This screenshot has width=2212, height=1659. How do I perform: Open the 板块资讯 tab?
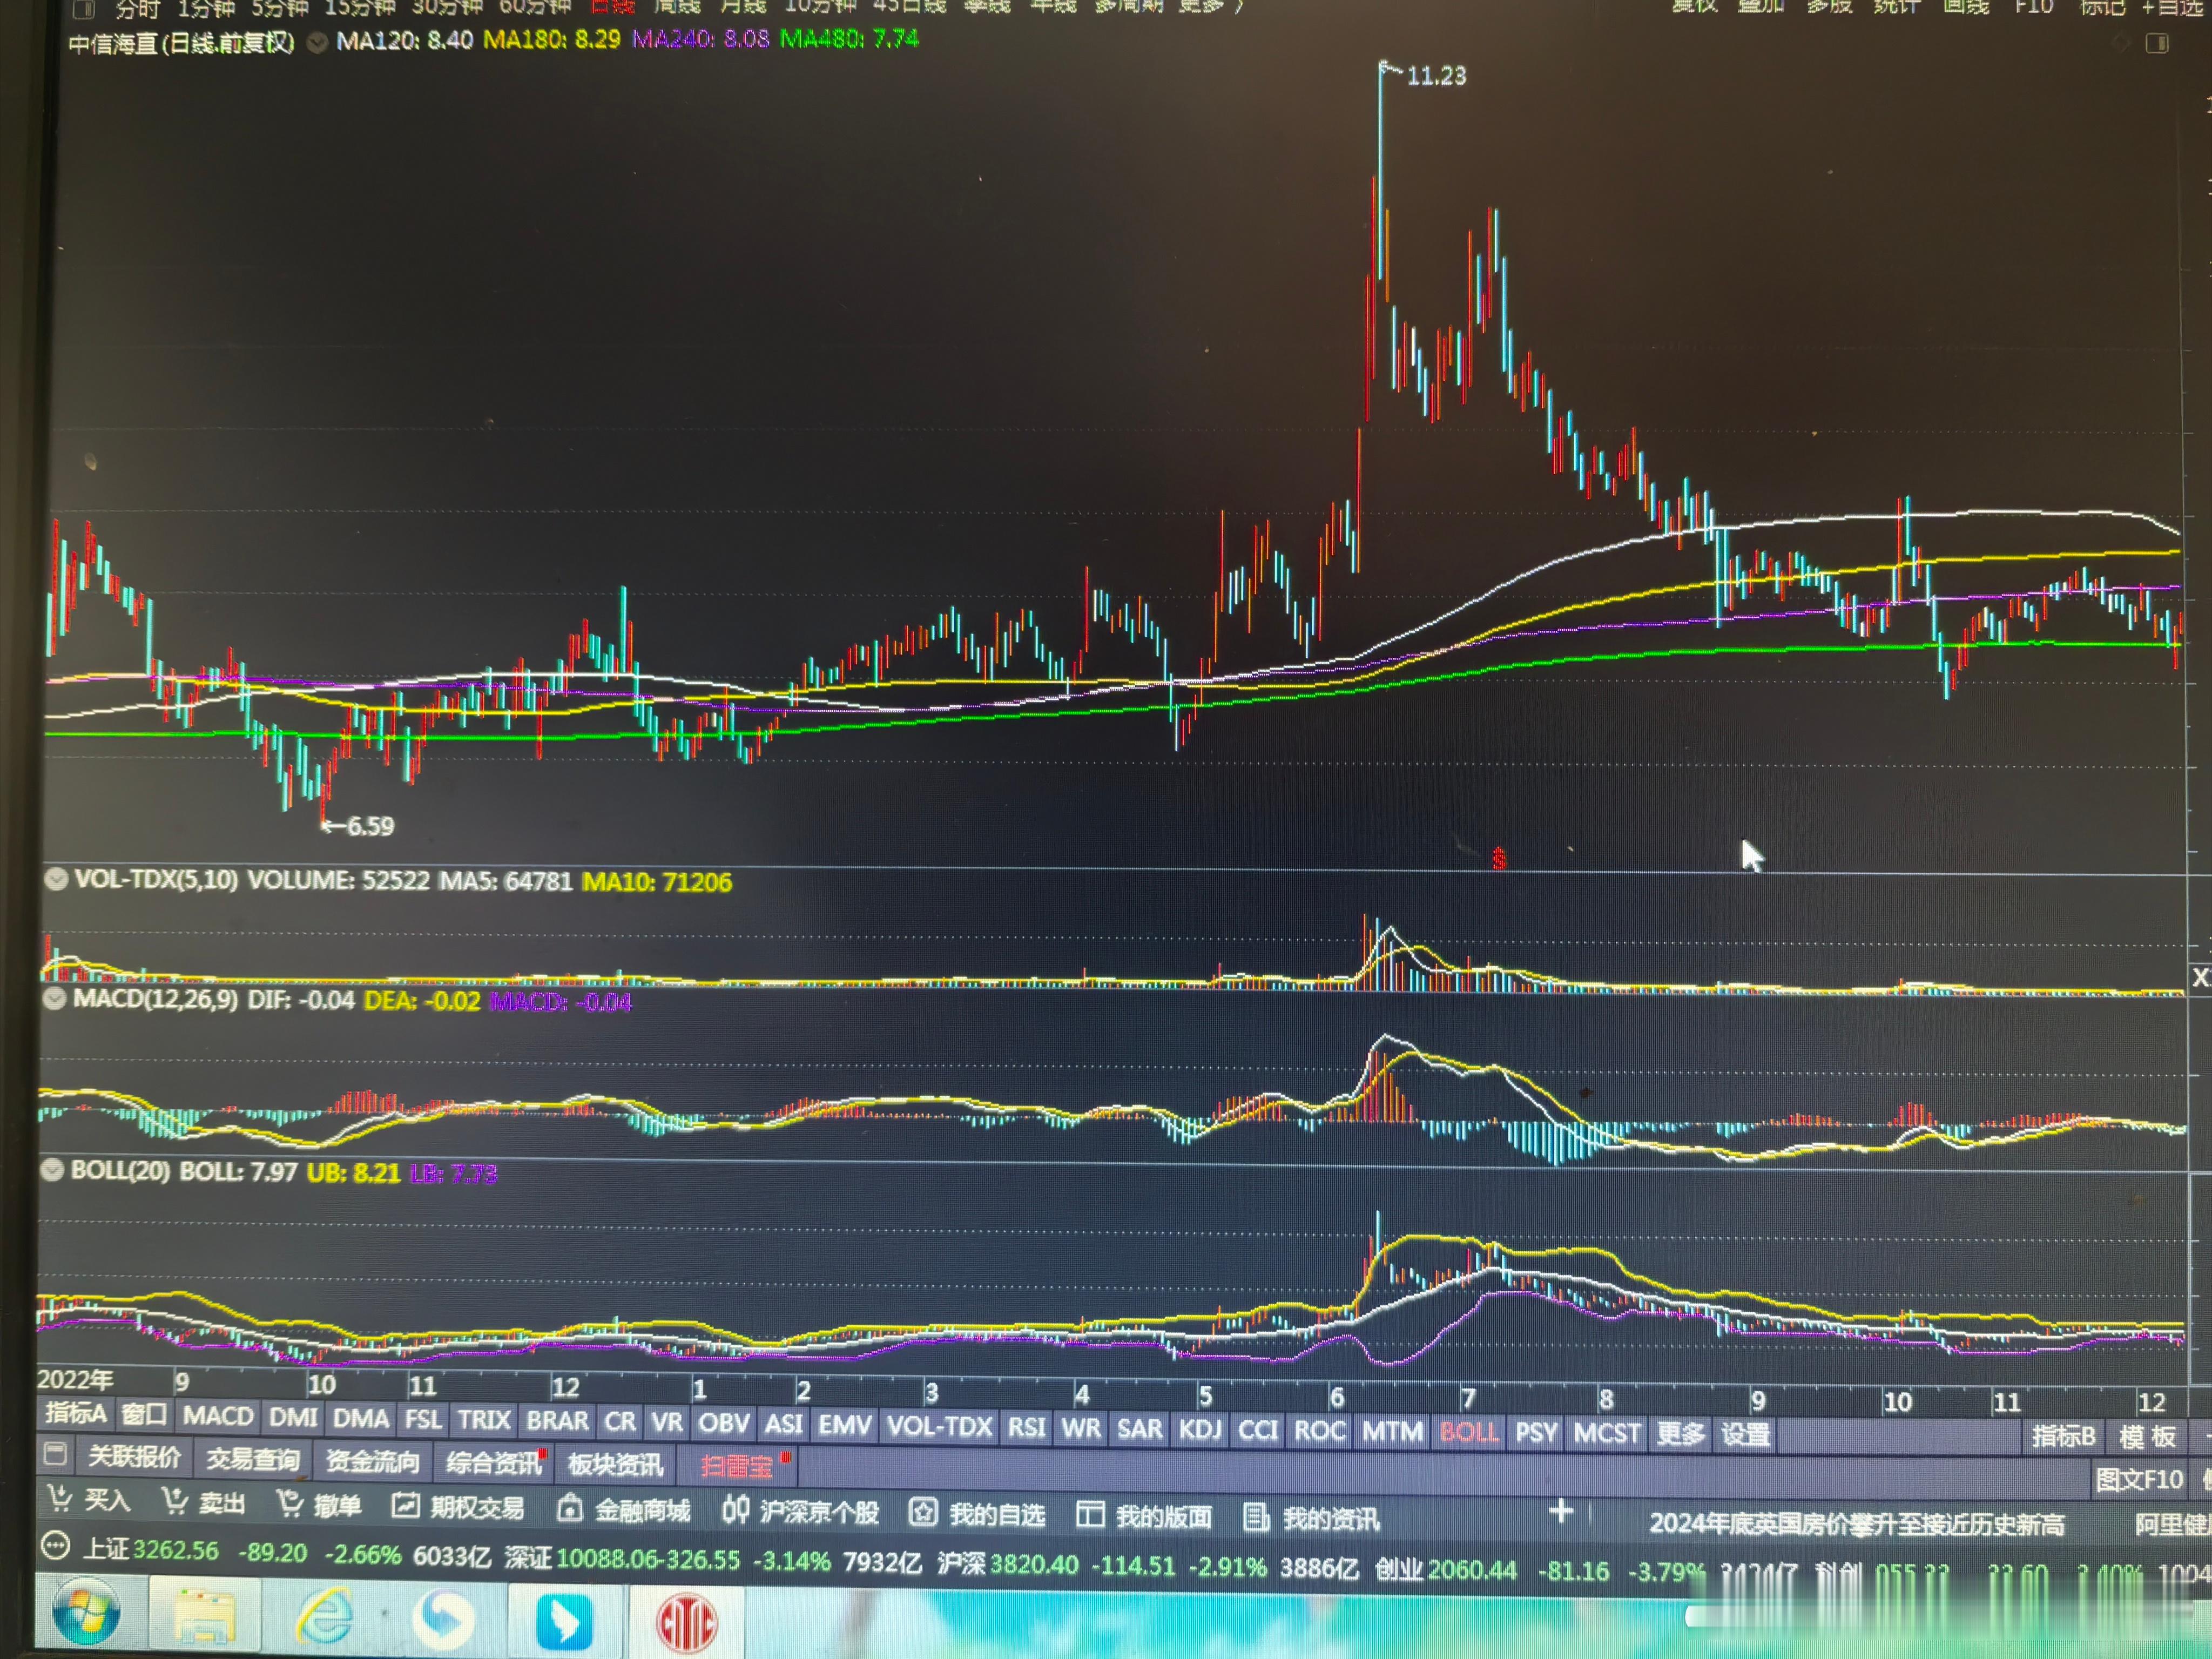pyautogui.click(x=615, y=1465)
